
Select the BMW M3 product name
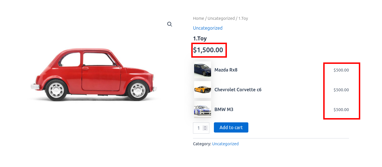click(224, 109)
